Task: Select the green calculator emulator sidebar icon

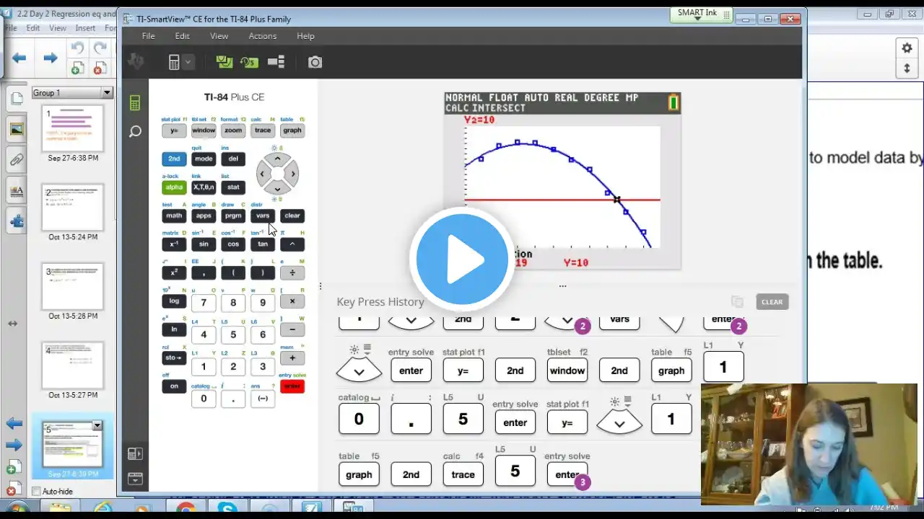Action: [135, 103]
